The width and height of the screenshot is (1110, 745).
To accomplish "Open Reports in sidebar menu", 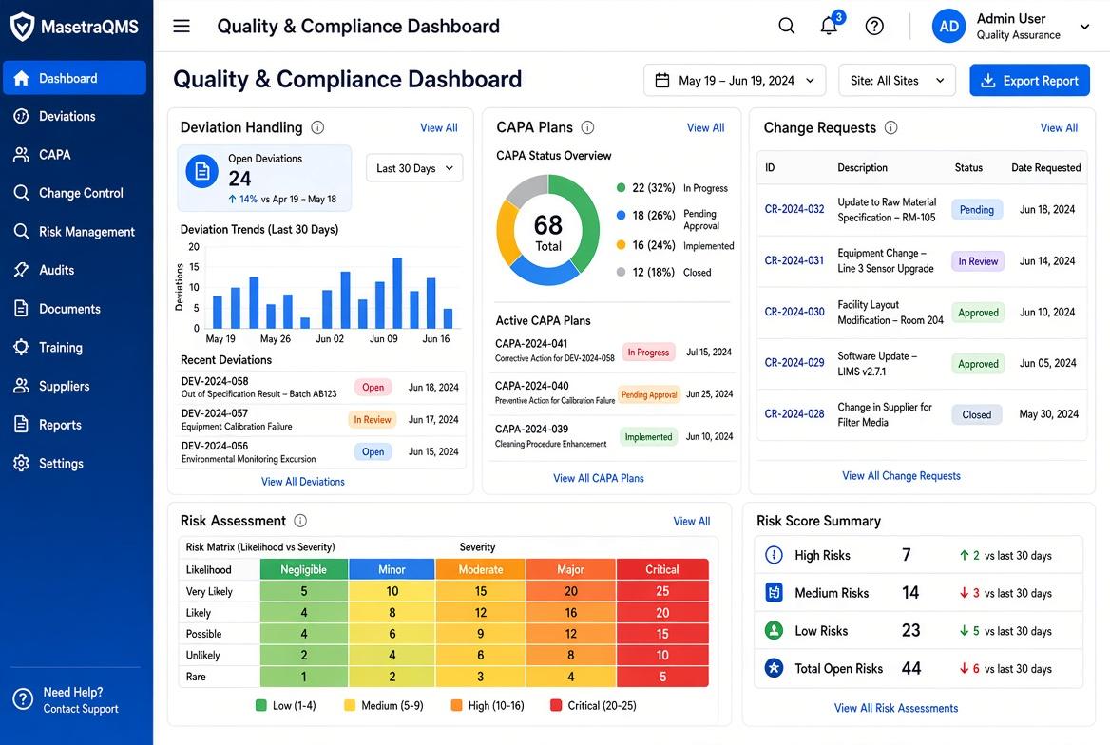I will pos(74,425).
